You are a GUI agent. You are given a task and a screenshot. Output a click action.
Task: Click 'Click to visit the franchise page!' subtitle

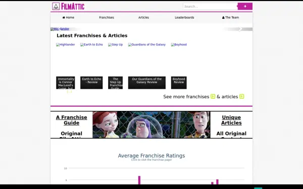[x=151, y=160]
